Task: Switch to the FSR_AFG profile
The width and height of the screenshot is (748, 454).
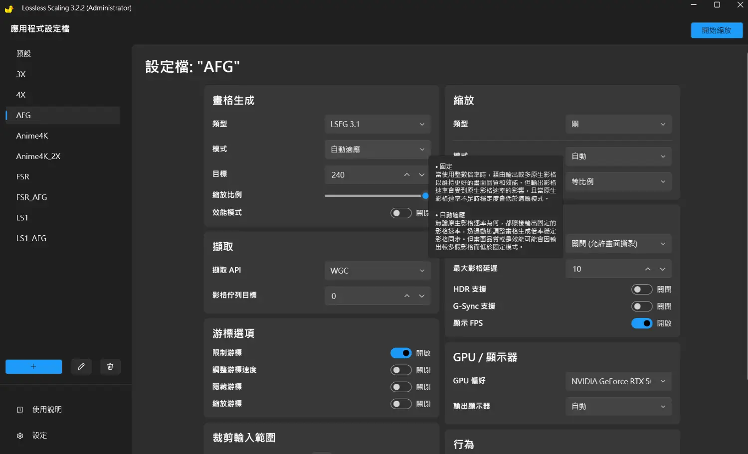Action: click(x=32, y=197)
